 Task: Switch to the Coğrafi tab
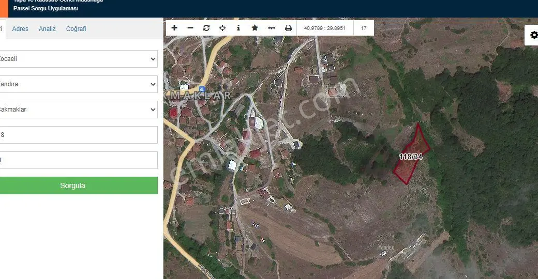coord(76,29)
